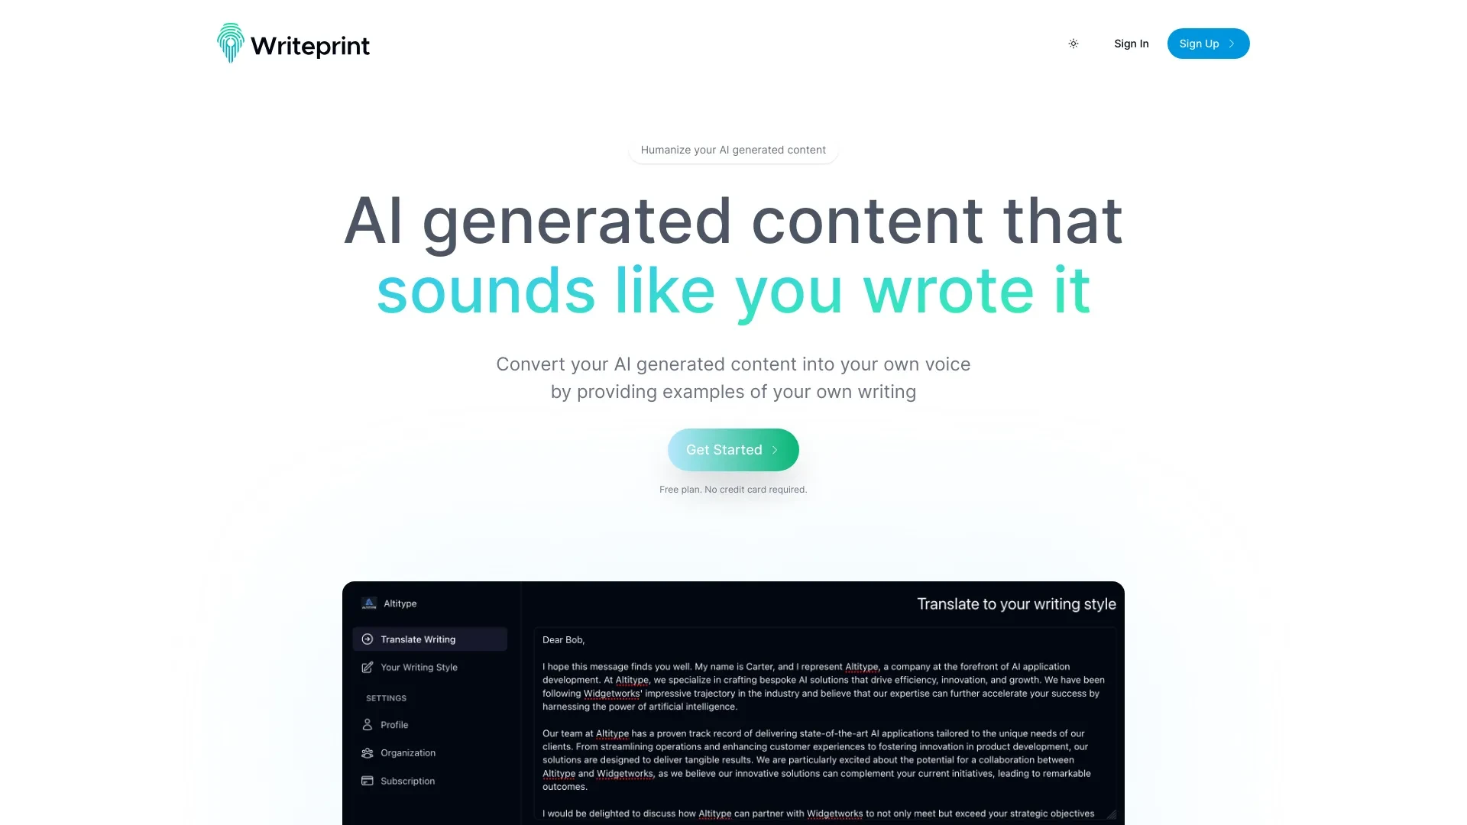Toggle the Humanize AI content switch
1467x825 pixels.
733,149
